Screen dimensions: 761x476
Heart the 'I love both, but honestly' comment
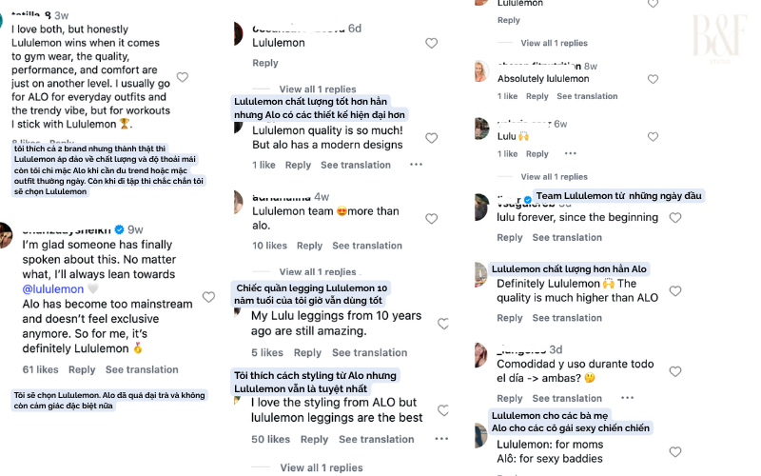183,77
